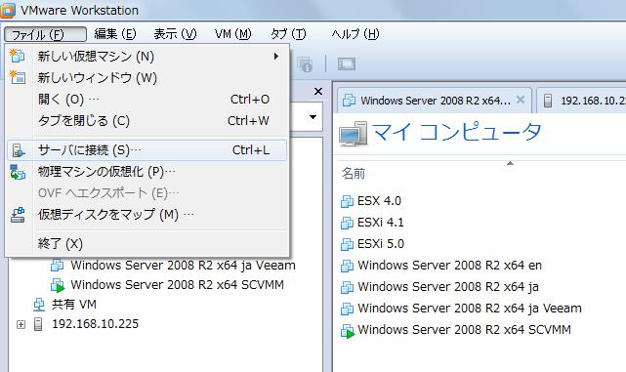
Task: Select Windows Server 2008 R2 x64 ja Veeam in tree
Action: 184,266
